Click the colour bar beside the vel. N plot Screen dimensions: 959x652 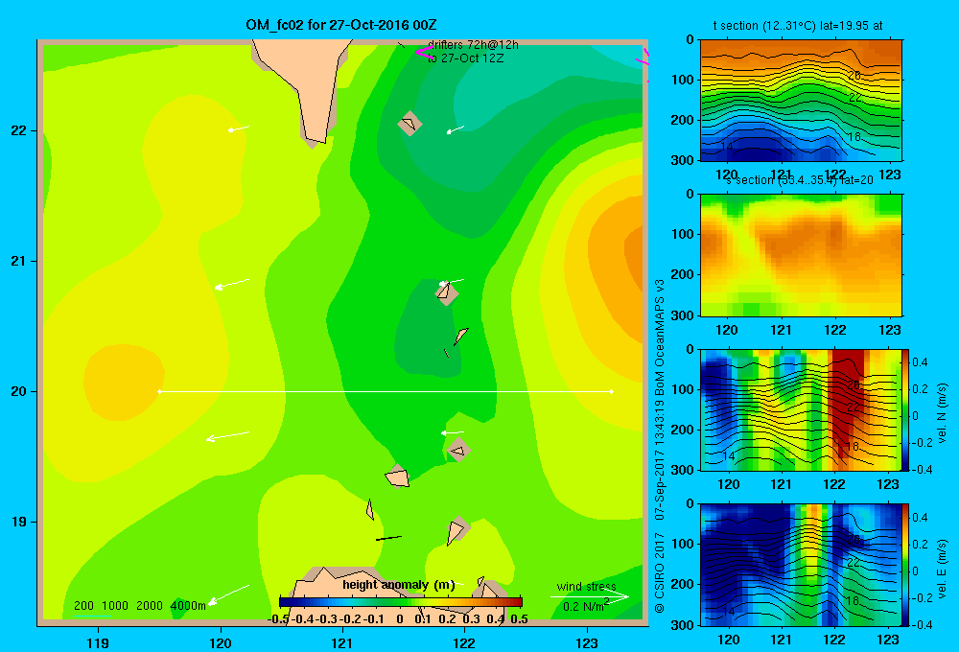pyautogui.click(x=906, y=409)
